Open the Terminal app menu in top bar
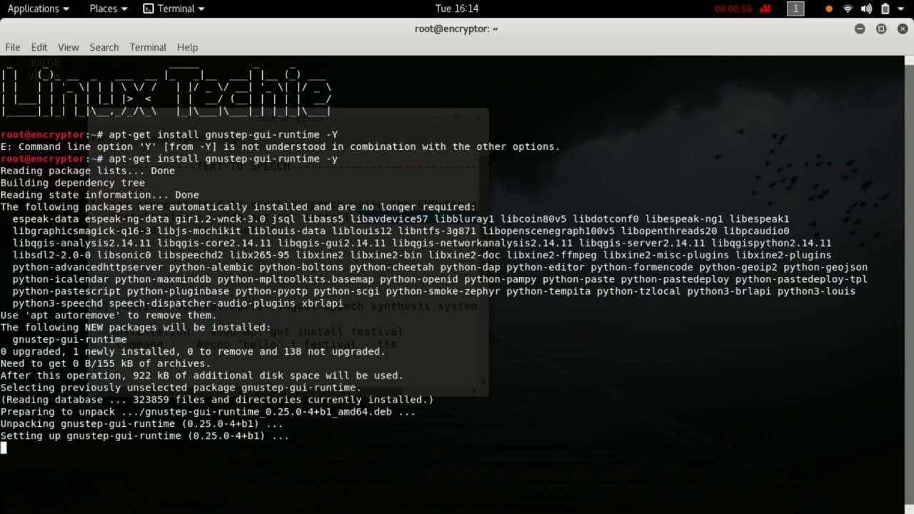The width and height of the screenshot is (914, 514). (174, 9)
